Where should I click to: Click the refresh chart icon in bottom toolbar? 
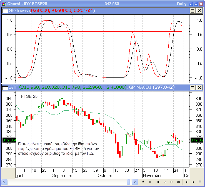click(143, 182)
